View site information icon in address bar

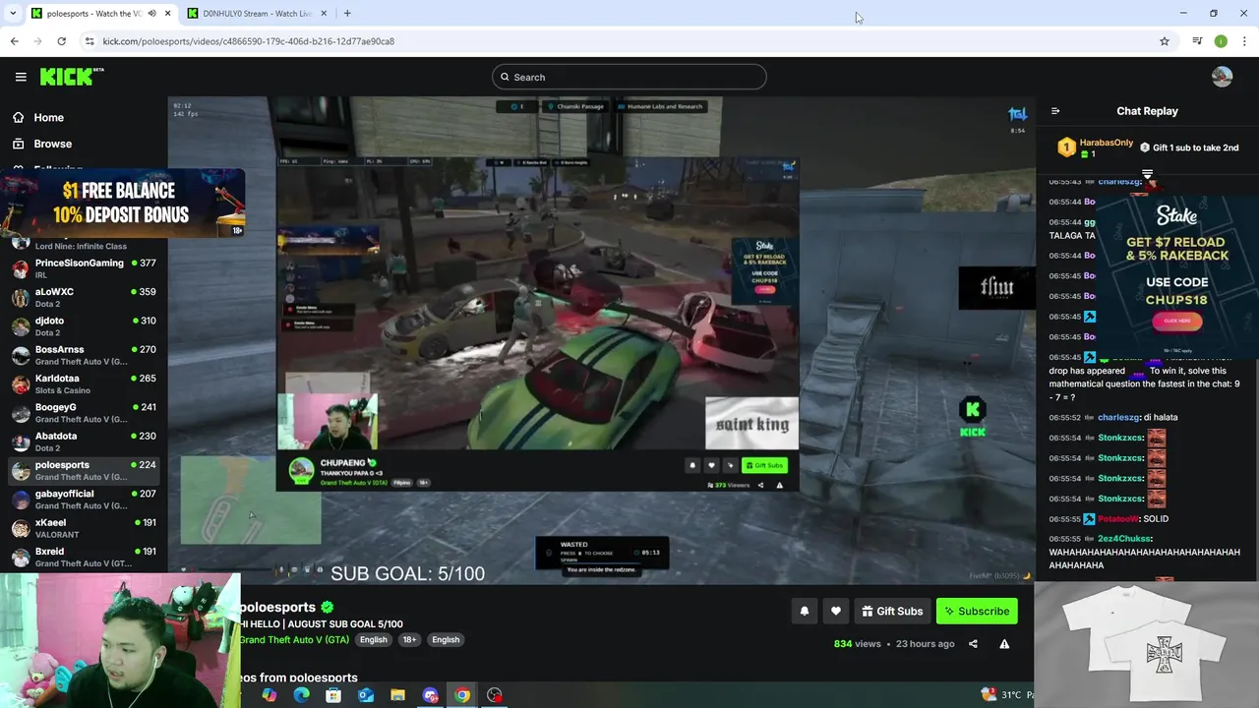click(x=90, y=41)
